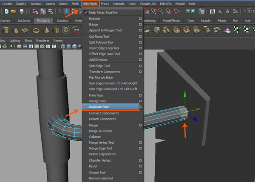The image size is (255, 182).
Task: Create polygon cylinder from shelf
Action: [x=6, y=30]
